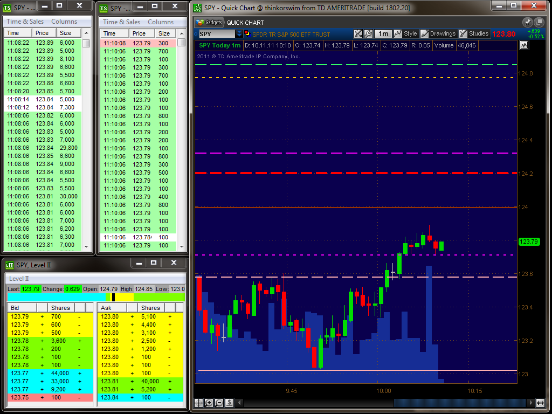
Task: Open the SPY symbol dropdown arrow
Action: [x=239, y=34]
